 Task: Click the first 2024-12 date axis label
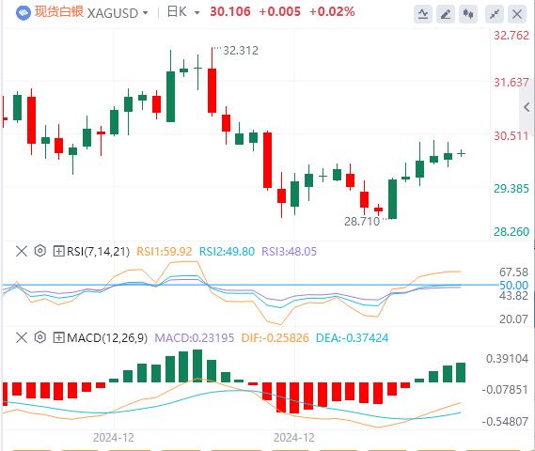(x=114, y=437)
